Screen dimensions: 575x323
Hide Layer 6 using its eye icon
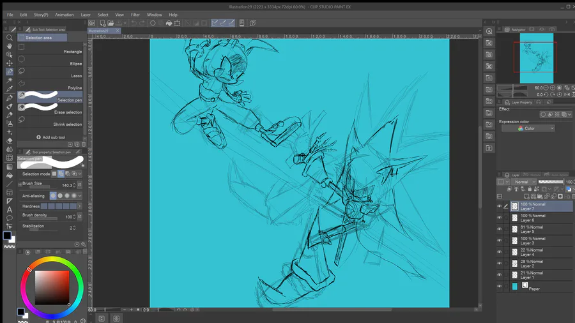pyautogui.click(x=499, y=218)
